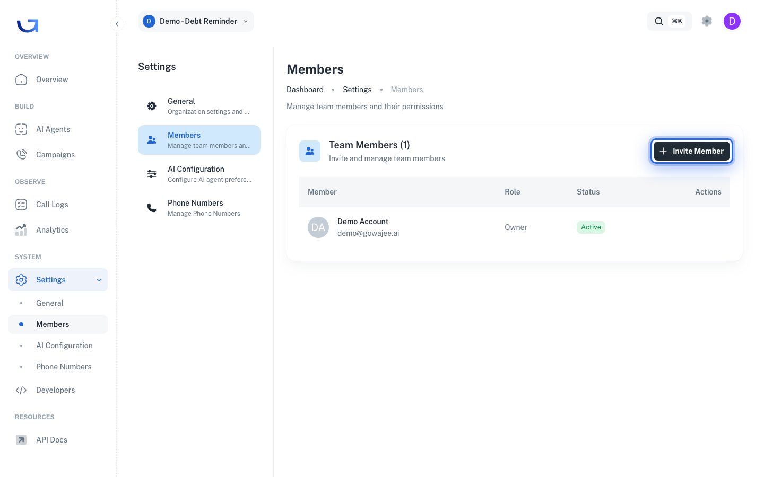Open the purple D user avatar
764x477 pixels.
point(732,21)
